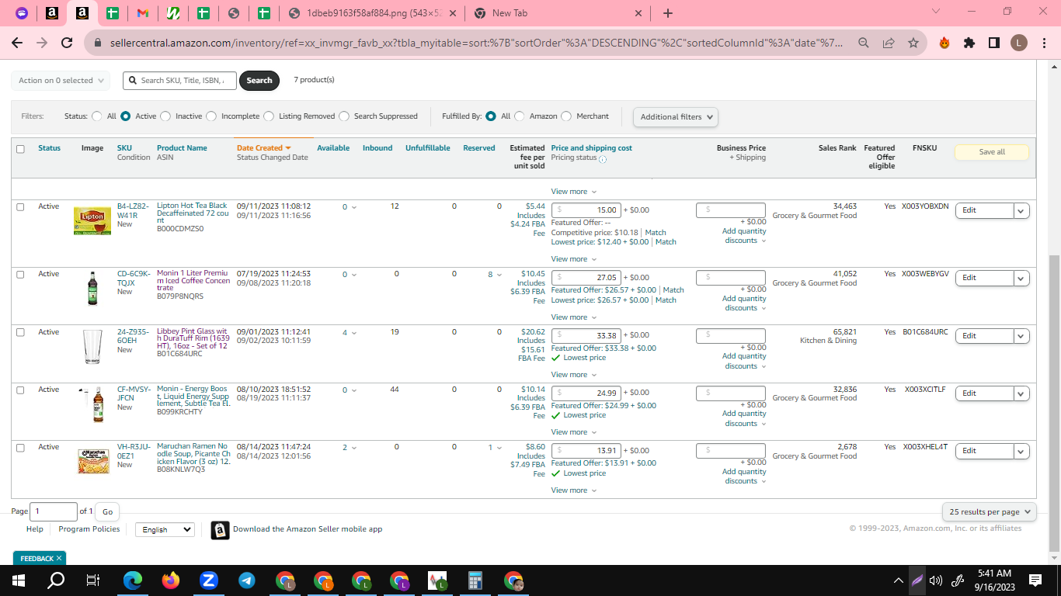
Task: Go back to the previous page
Action: pos(17,43)
